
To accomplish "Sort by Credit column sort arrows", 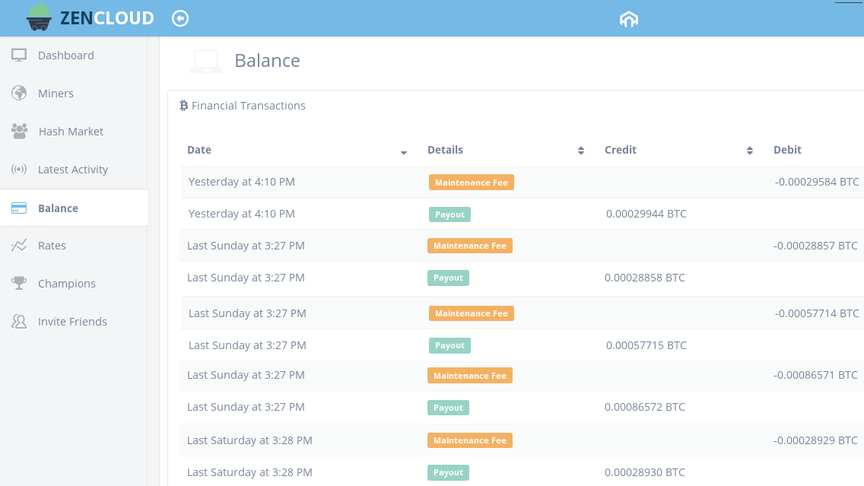I will 750,151.
